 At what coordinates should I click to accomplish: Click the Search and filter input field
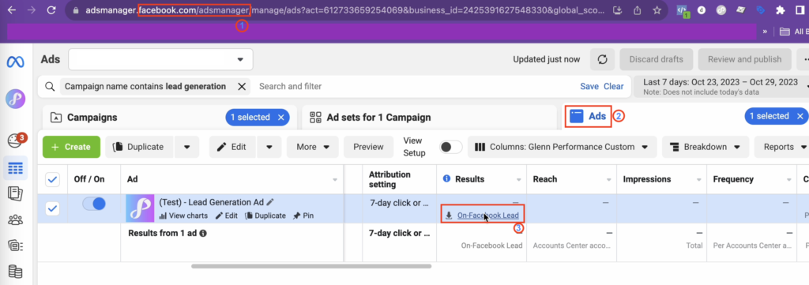416,86
